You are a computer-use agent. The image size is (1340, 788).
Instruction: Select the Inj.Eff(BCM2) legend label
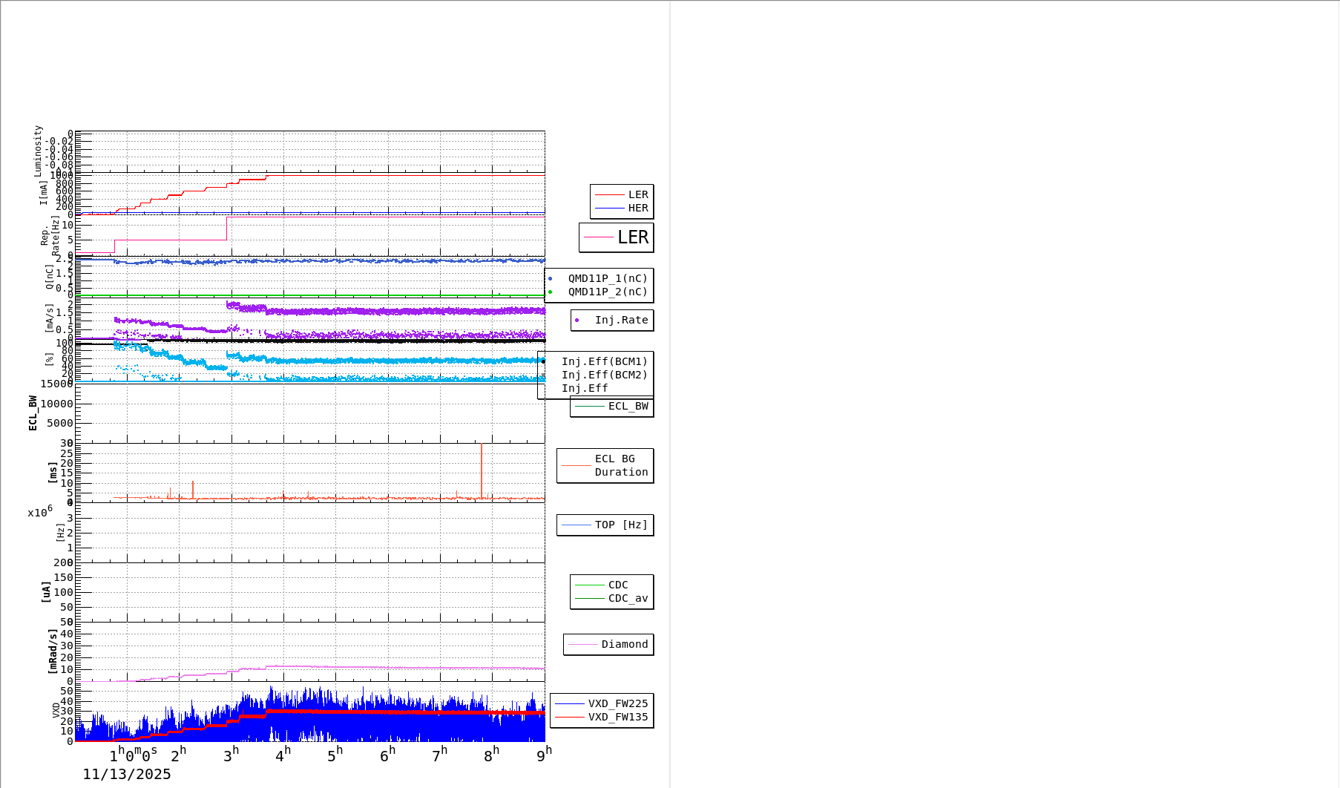tap(604, 375)
